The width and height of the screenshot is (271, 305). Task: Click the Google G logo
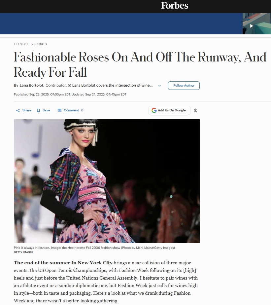point(154,110)
